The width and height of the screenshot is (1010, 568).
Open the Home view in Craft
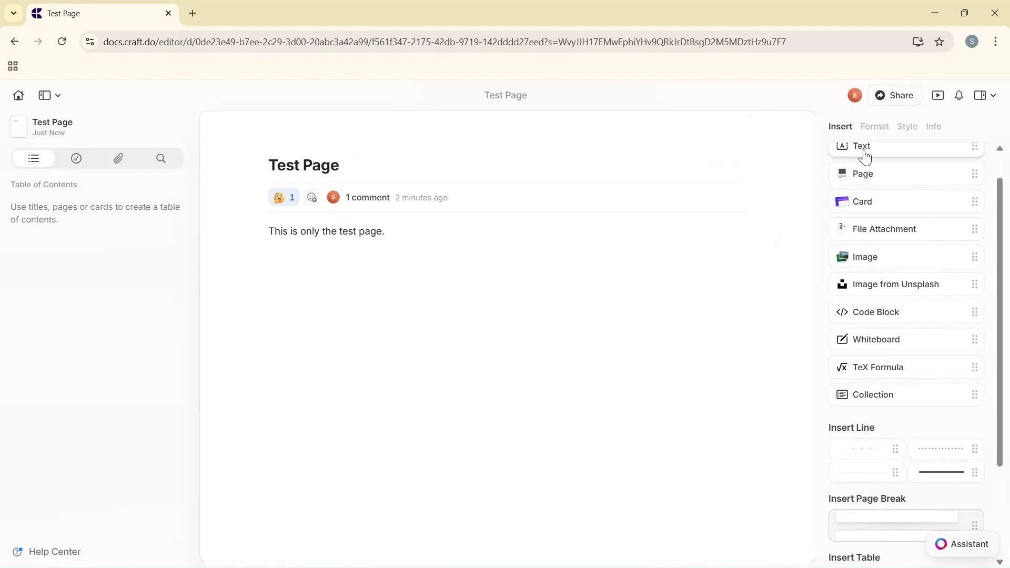tap(18, 95)
